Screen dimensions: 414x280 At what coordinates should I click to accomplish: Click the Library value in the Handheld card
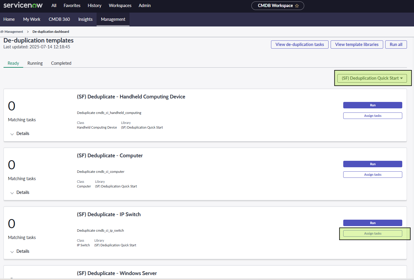(x=142, y=127)
